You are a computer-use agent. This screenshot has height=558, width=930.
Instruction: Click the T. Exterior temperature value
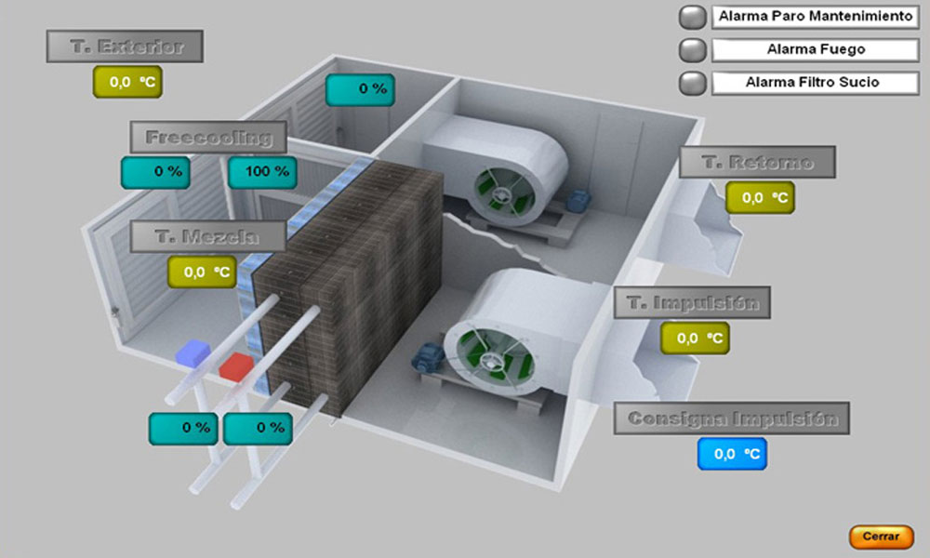[x=126, y=82]
